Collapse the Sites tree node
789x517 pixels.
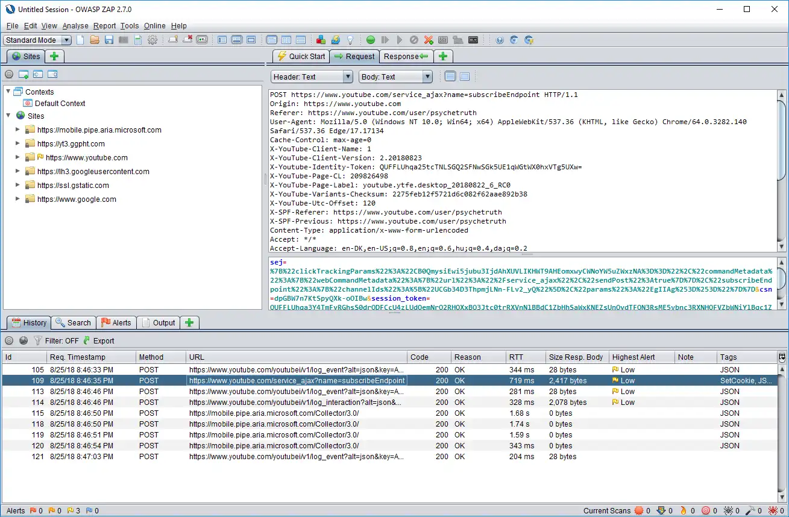(x=8, y=116)
